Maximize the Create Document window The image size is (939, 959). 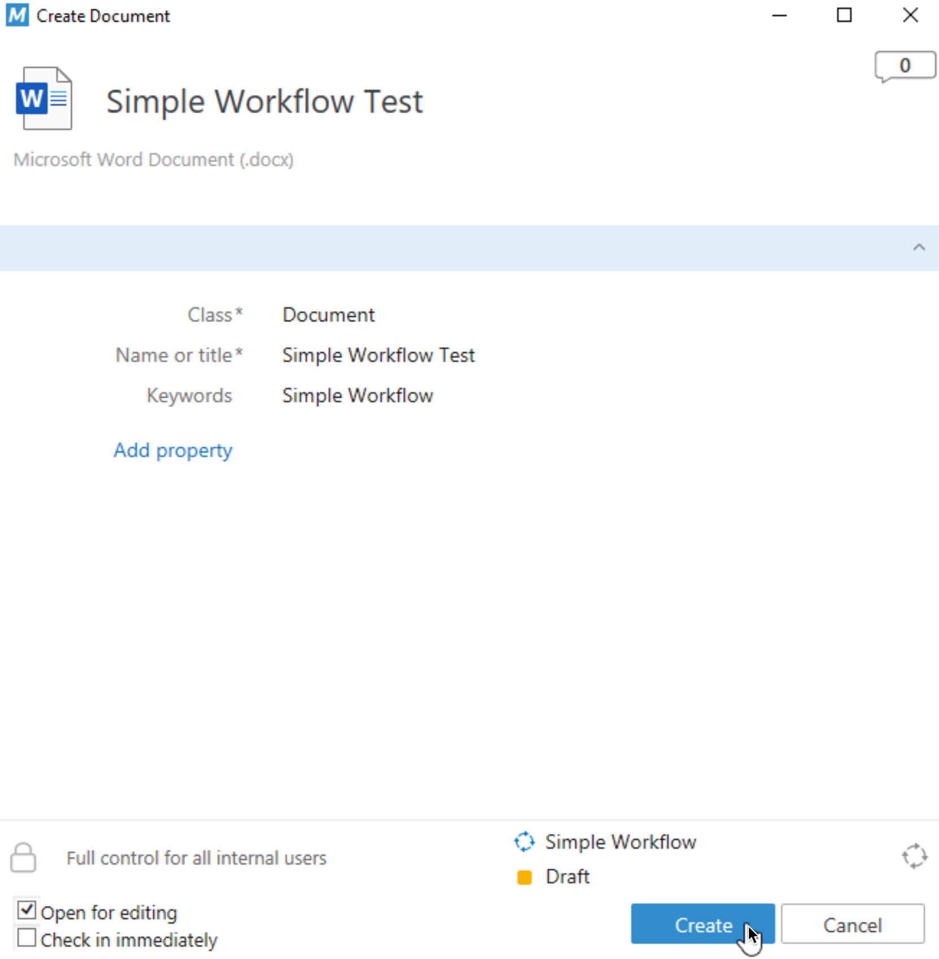click(844, 15)
